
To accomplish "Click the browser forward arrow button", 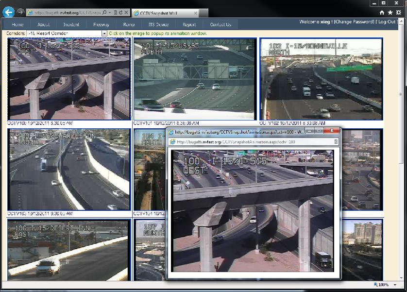I will [x=20, y=12].
